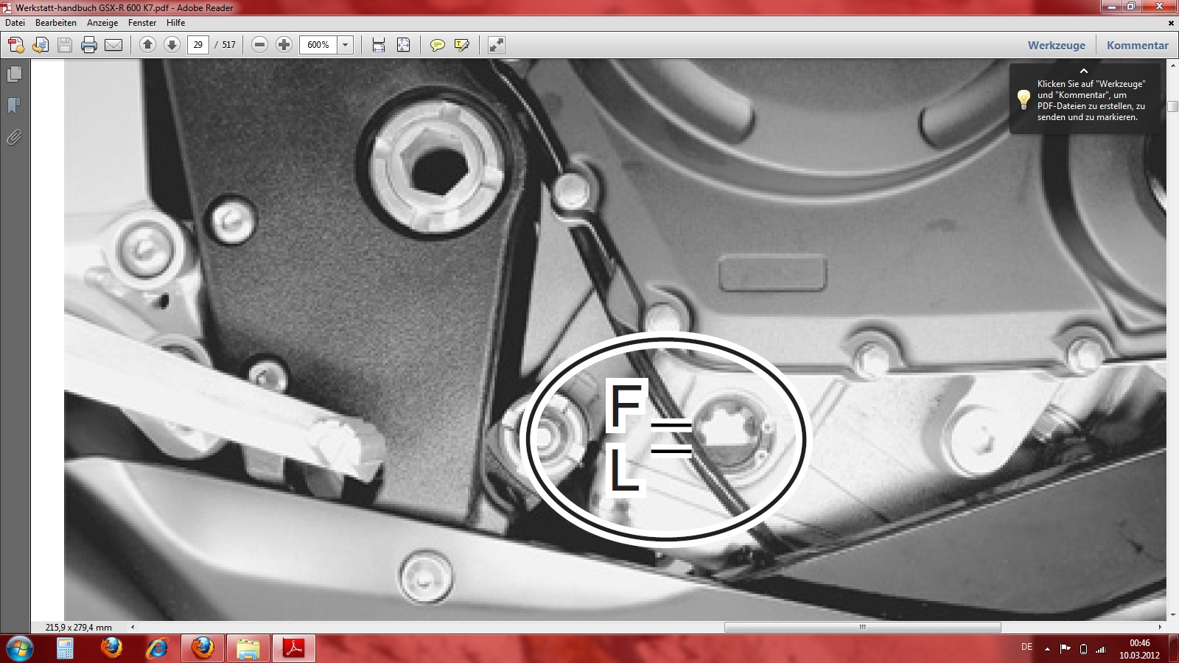Open Windows Explorer folder in taskbar
This screenshot has height=663, width=1179.
coord(248,649)
